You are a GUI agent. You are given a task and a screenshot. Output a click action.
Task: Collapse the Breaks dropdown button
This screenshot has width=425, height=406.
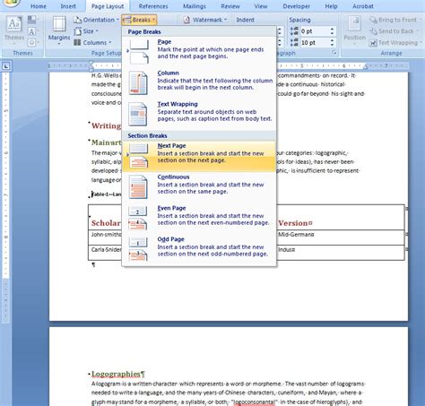coord(139,20)
